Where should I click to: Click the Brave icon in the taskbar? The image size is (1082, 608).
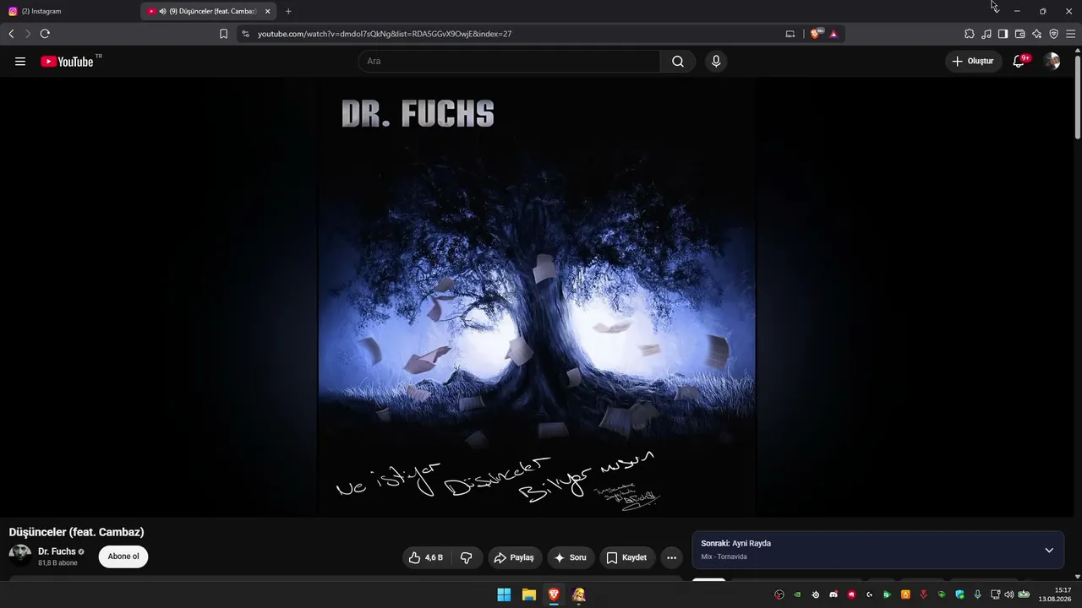point(554,594)
